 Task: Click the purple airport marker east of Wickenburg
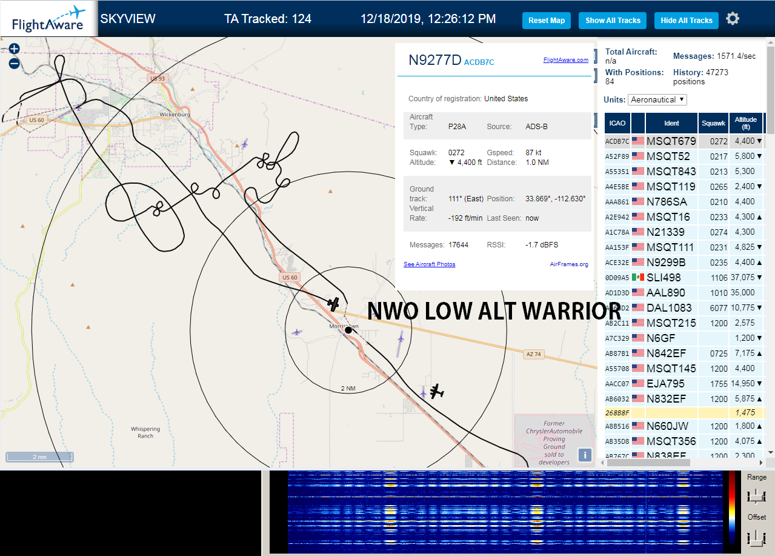pos(245,144)
